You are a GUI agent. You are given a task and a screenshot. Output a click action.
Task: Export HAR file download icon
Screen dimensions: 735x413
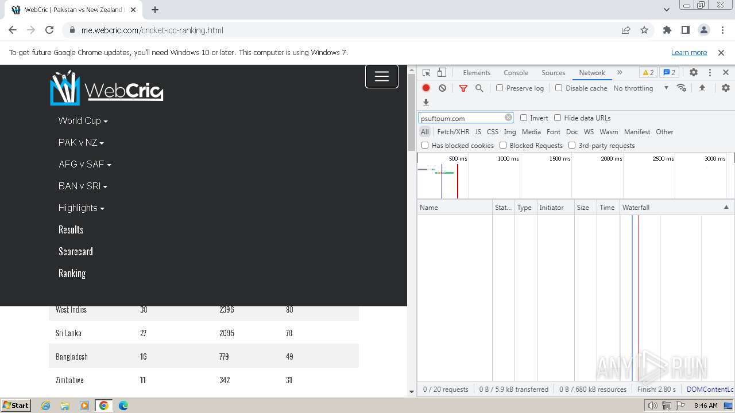click(x=426, y=103)
